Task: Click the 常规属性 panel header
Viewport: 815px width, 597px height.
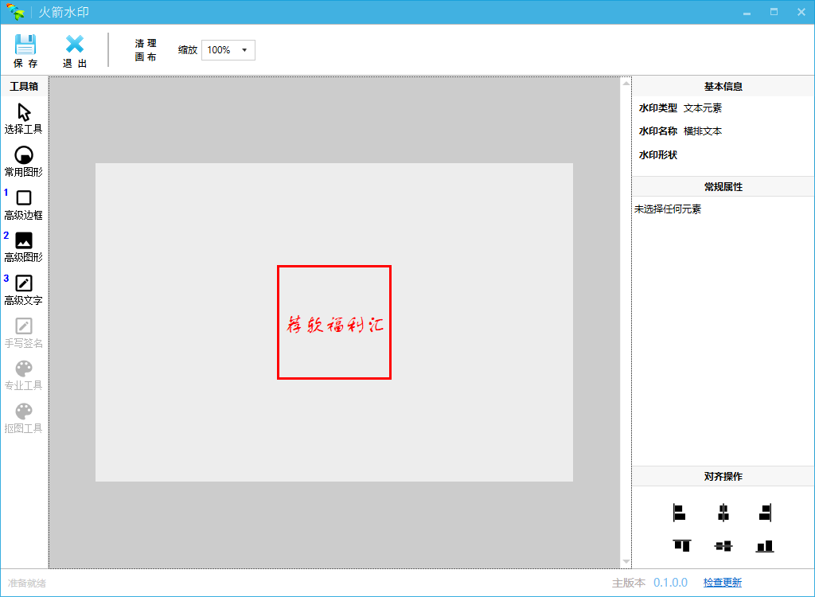Action: tap(723, 187)
